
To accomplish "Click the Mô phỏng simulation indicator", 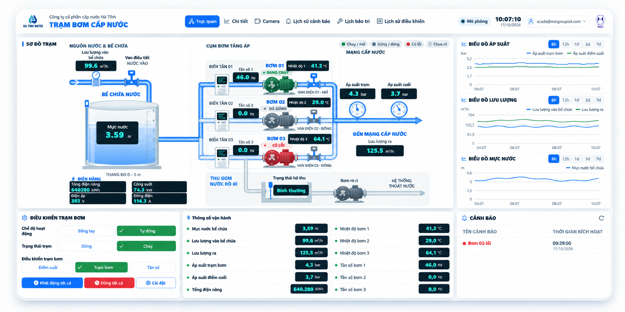I will pyautogui.click(x=474, y=21).
